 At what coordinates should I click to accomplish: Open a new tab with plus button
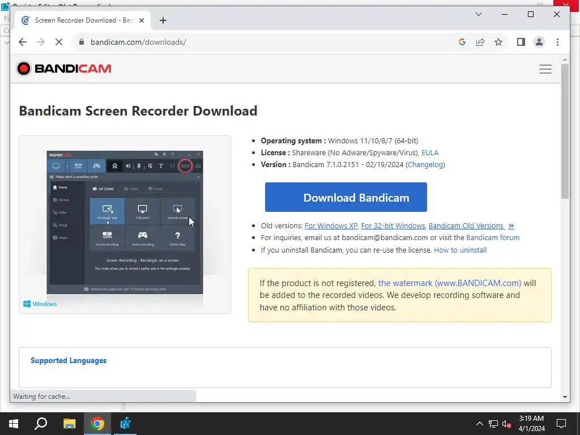[163, 20]
